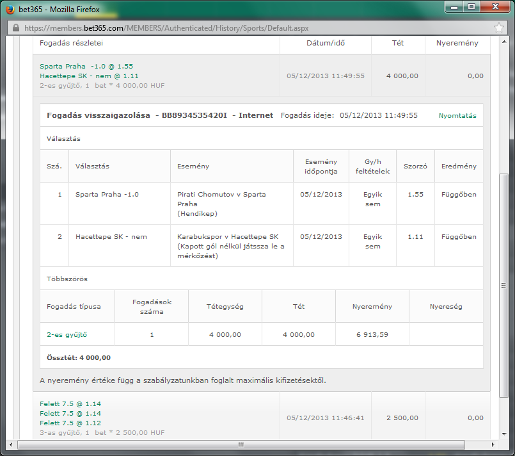Click the Nyereség column header

446,306
